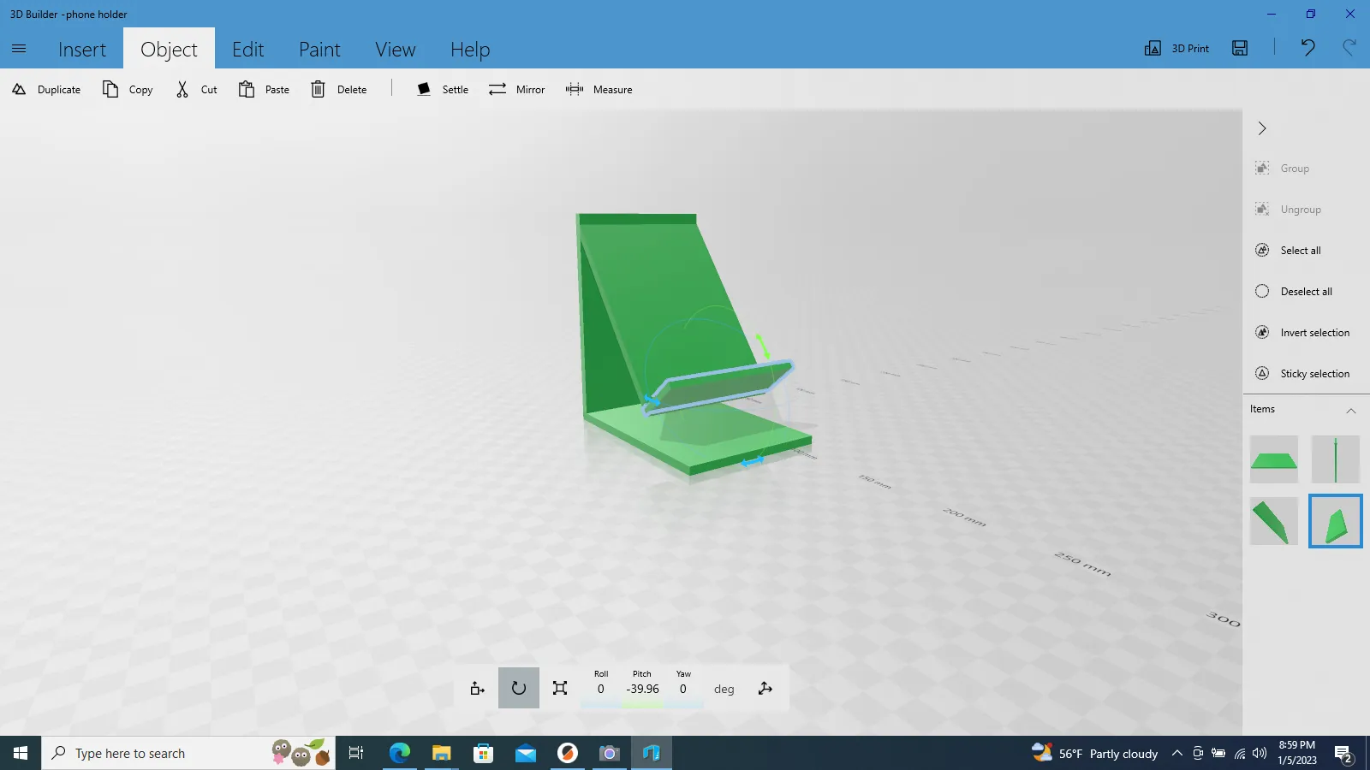
Task: Edit the Pitch angle value
Action: tap(642, 689)
